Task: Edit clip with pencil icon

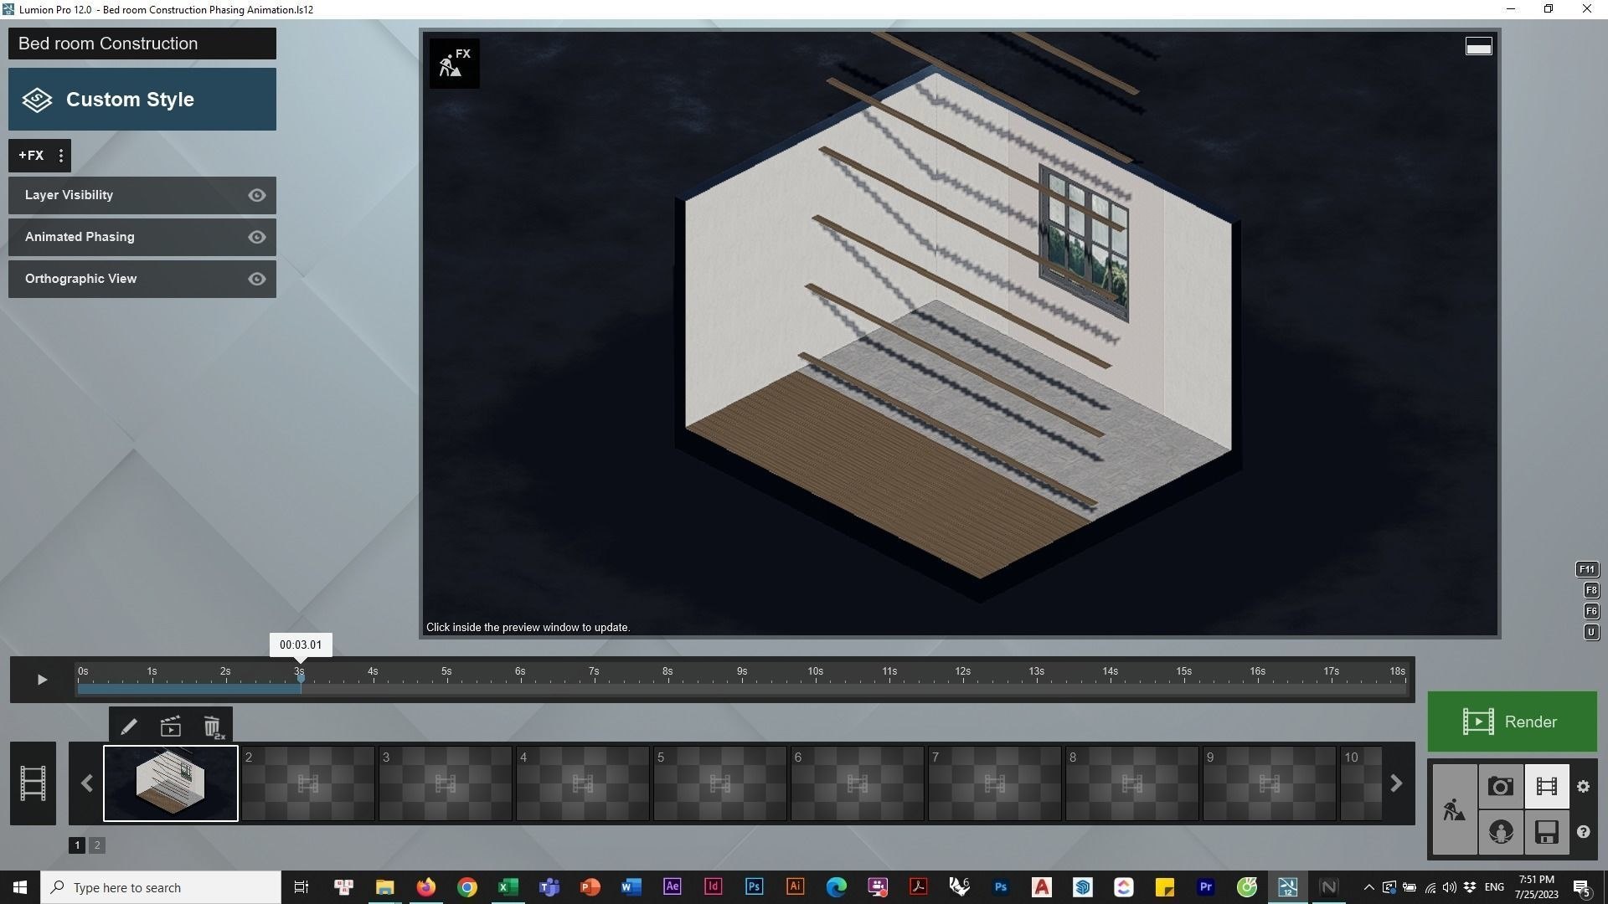Action: pos(128,727)
